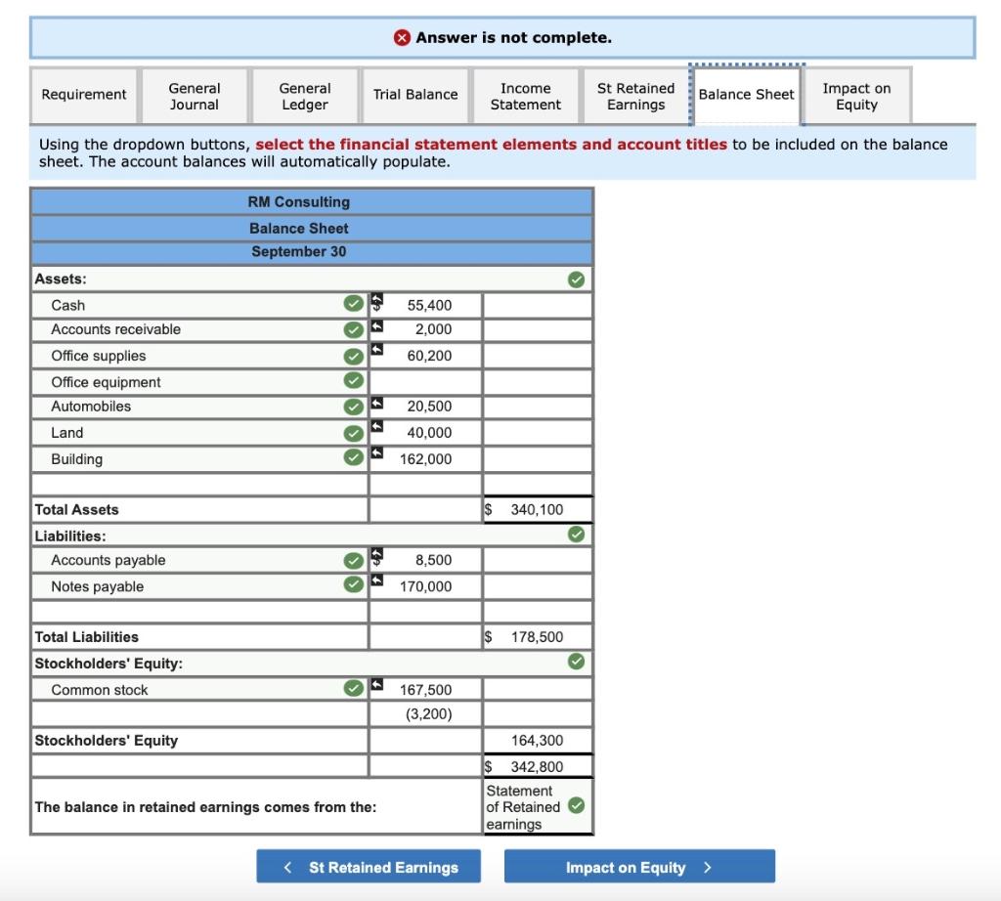
Task: Click green checkmark beside Cash
Action: click(353, 303)
